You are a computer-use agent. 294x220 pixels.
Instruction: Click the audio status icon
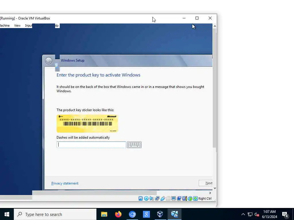coord(152,199)
